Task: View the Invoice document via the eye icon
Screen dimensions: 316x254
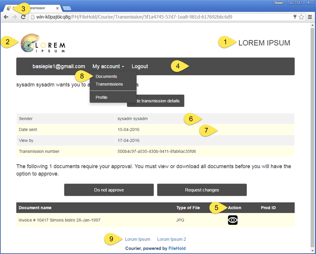Action: point(233,220)
